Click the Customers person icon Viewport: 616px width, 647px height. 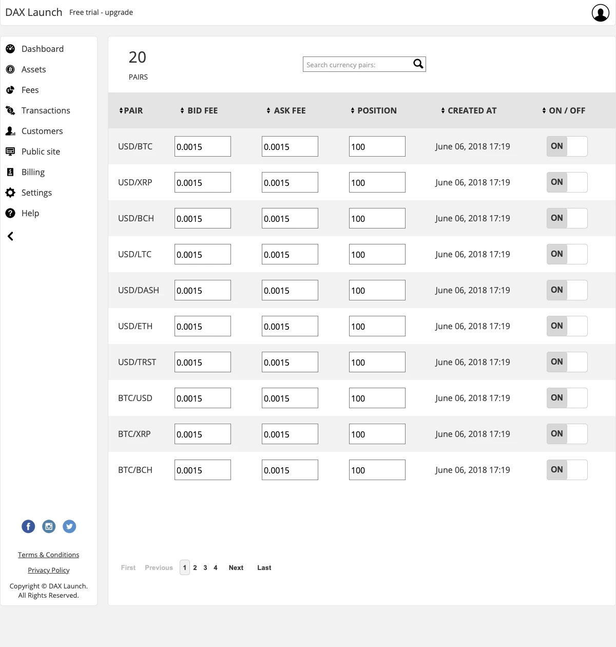pyautogui.click(x=10, y=131)
